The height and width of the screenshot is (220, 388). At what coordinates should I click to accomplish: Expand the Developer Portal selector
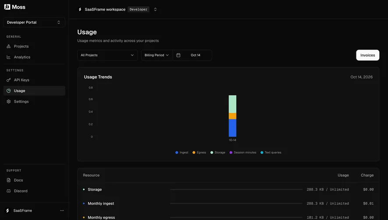click(x=34, y=22)
